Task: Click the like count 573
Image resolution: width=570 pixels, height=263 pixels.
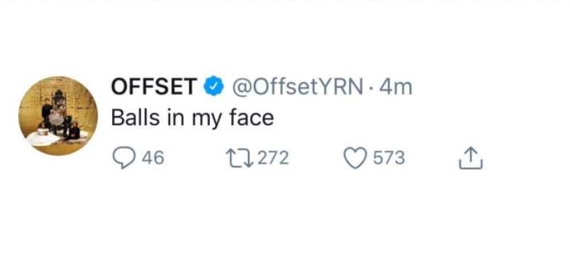Action: pos(389,158)
